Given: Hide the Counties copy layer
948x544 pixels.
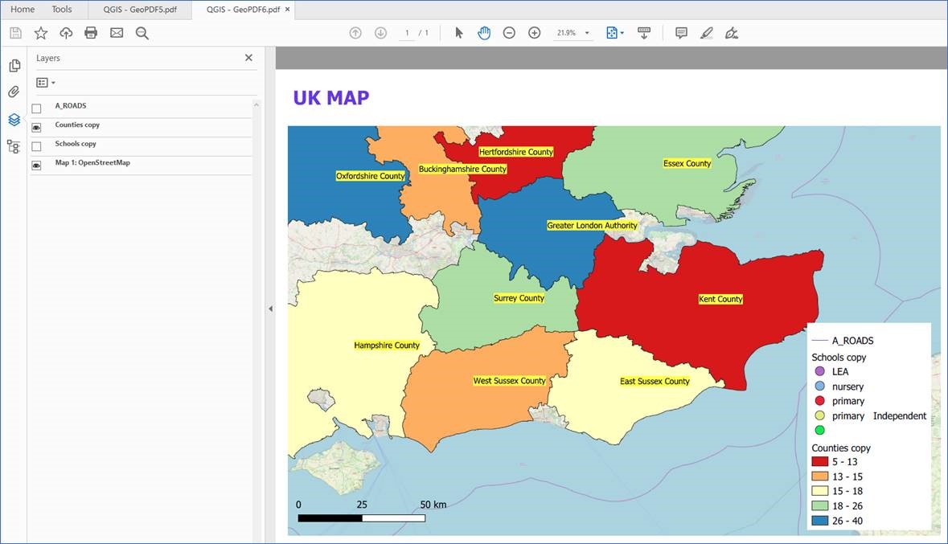Looking at the screenshot, I should [x=36, y=125].
